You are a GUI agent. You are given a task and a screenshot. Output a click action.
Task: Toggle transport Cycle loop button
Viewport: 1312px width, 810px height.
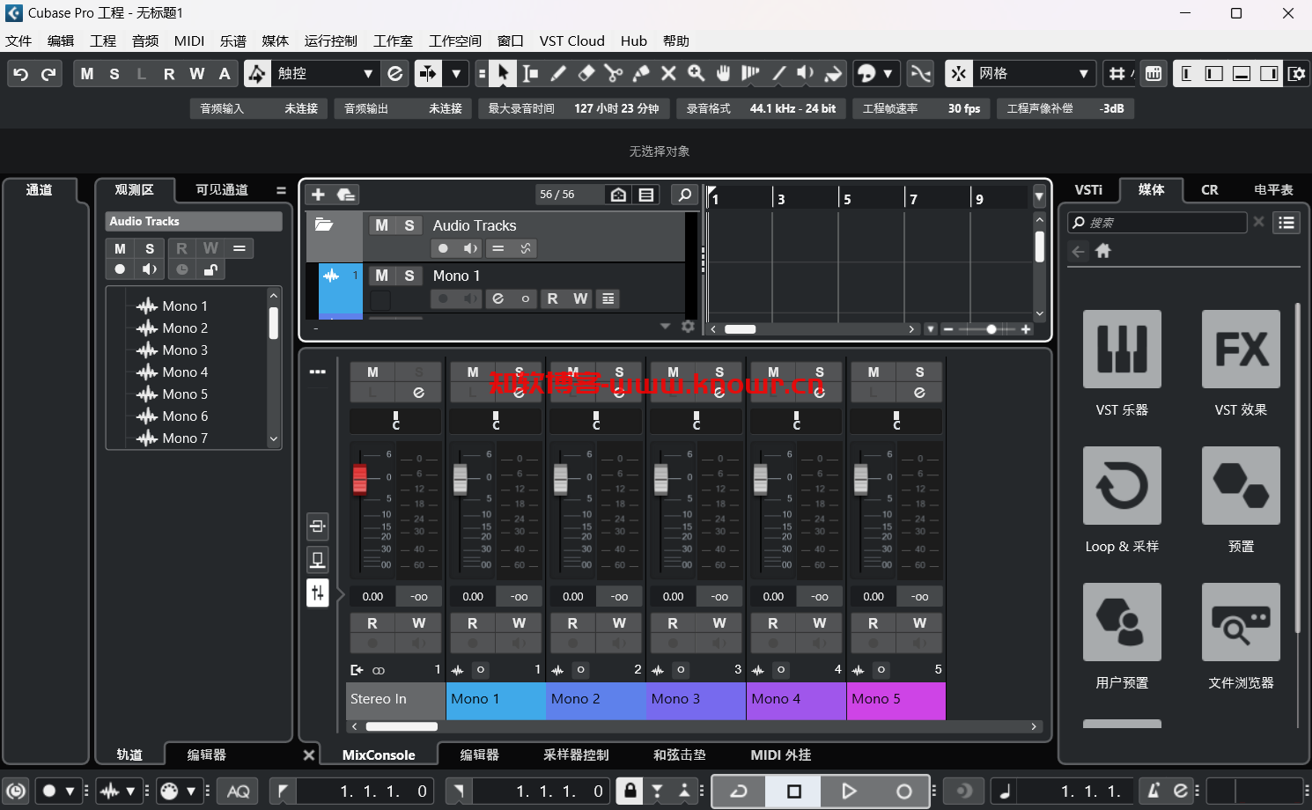click(x=739, y=792)
